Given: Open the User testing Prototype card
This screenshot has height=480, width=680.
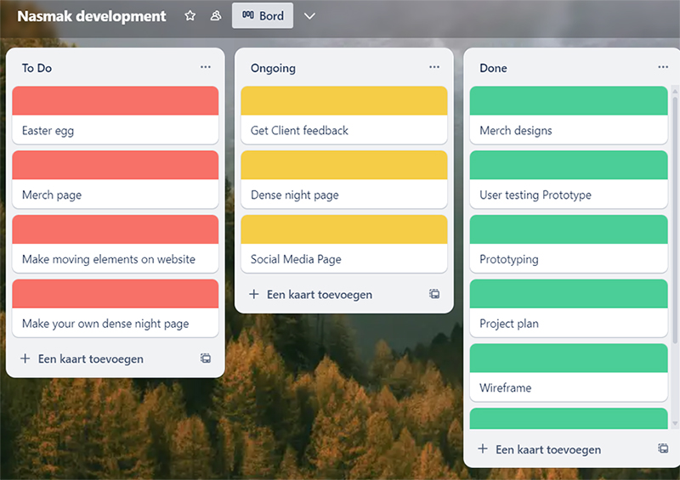Looking at the screenshot, I should point(568,195).
